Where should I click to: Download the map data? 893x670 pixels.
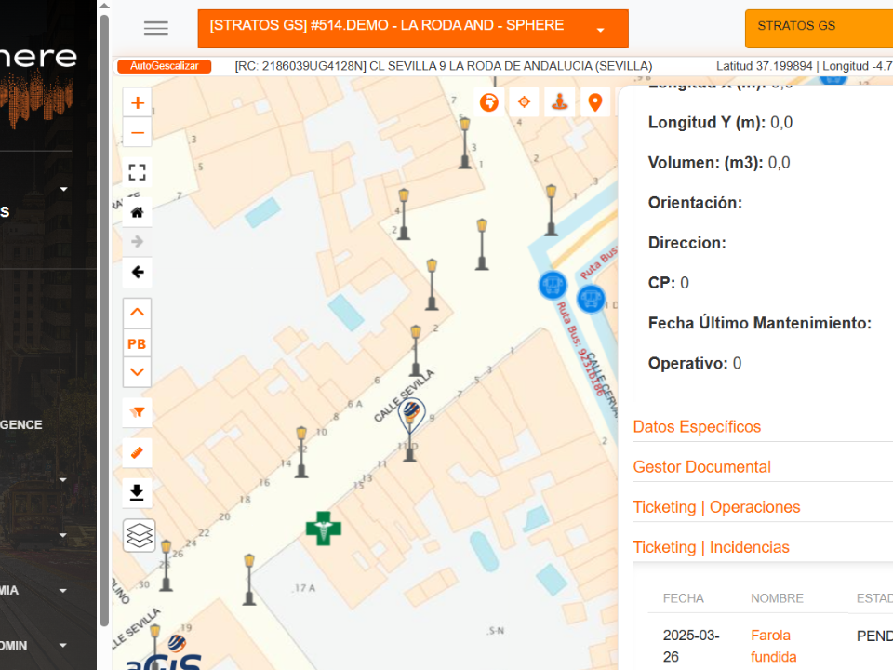[138, 492]
